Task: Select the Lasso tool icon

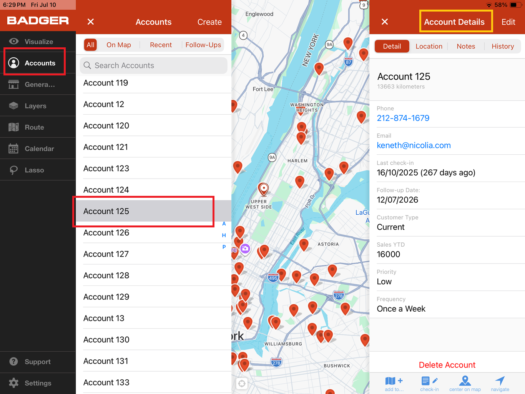Action: (14, 170)
